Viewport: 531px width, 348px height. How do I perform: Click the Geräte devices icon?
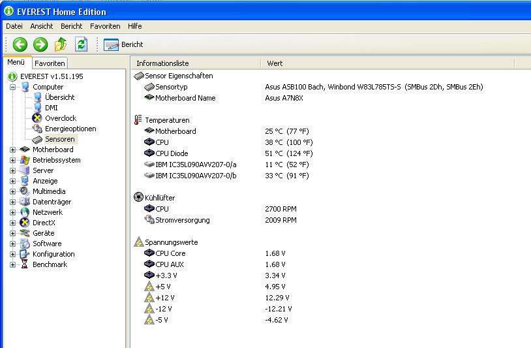(25, 233)
